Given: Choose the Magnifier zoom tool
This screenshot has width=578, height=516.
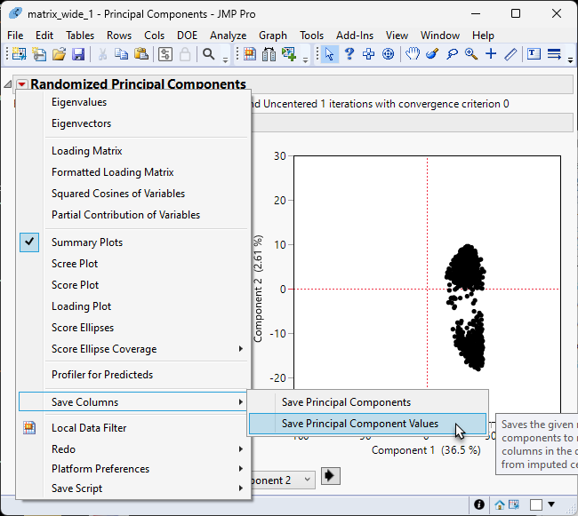Looking at the screenshot, I should [x=470, y=54].
